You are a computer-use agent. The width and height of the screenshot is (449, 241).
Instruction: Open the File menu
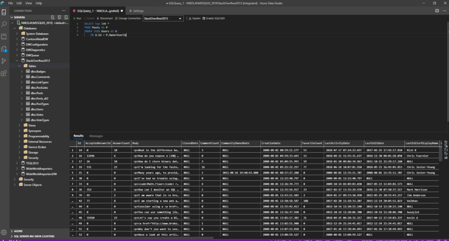(11, 3)
